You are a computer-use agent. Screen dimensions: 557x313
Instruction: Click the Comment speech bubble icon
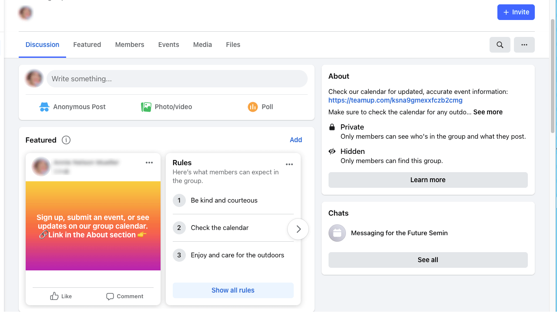110,296
